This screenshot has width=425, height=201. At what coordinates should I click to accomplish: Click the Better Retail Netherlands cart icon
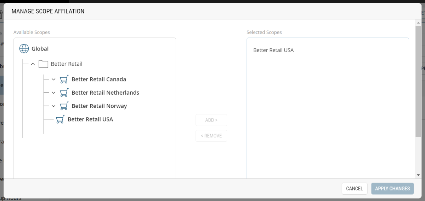(64, 93)
